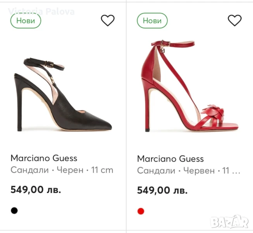253x233 pixels.
Task: Select the red color swatch
Action: pos(141,211)
